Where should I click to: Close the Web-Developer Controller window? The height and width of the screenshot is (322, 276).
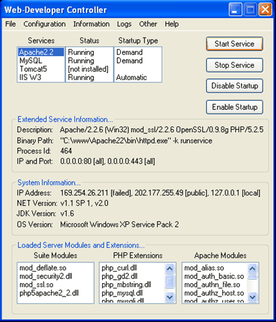(x=265, y=9)
